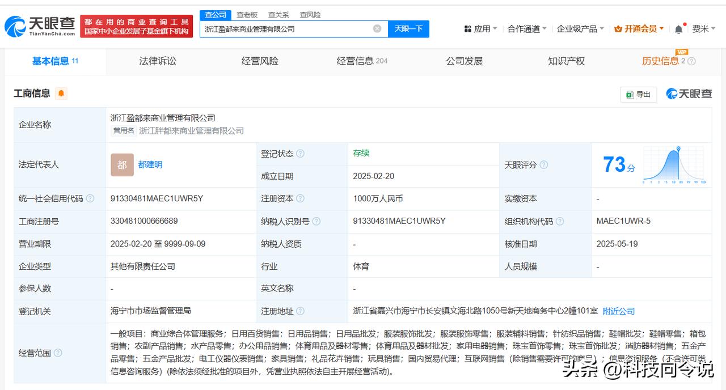Click the TianYanCha logo

click(40, 26)
